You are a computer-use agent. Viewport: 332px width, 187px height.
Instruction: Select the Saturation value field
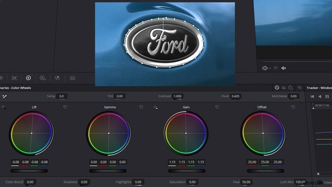point(192,182)
